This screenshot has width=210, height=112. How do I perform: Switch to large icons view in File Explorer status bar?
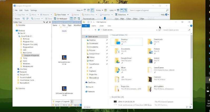191,107
